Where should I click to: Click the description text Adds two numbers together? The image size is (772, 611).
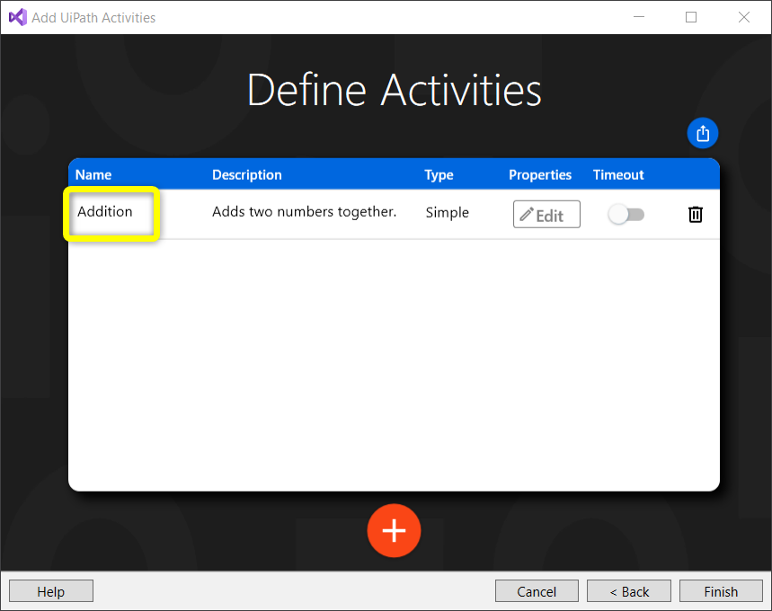(x=304, y=212)
